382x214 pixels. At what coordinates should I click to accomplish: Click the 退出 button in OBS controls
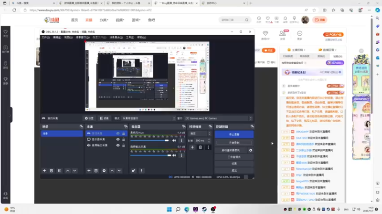(x=234, y=170)
